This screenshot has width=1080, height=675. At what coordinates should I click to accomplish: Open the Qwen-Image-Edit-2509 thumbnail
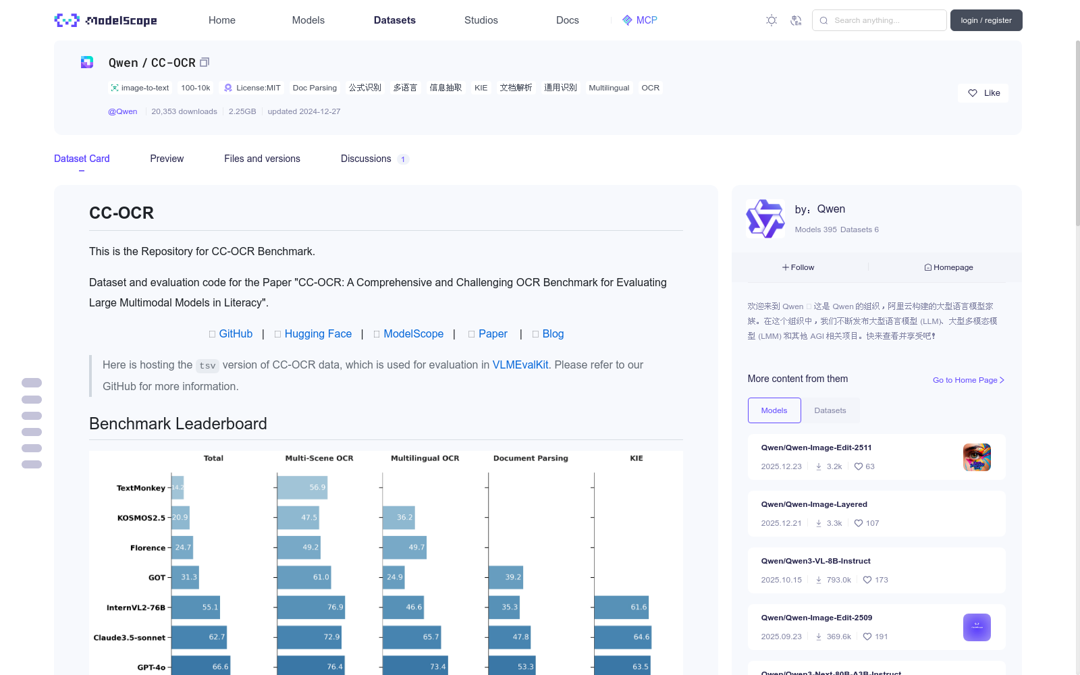click(x=977, y=627)
